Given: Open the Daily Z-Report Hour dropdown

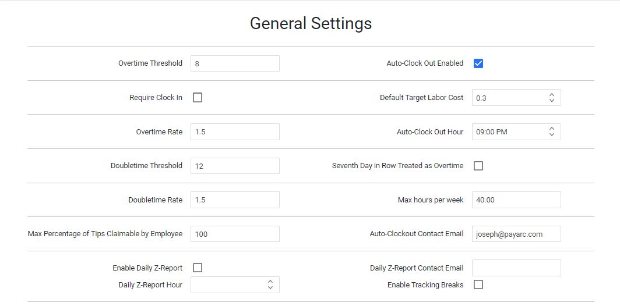Looking at the screenshot, I should (x=235, y=284).
